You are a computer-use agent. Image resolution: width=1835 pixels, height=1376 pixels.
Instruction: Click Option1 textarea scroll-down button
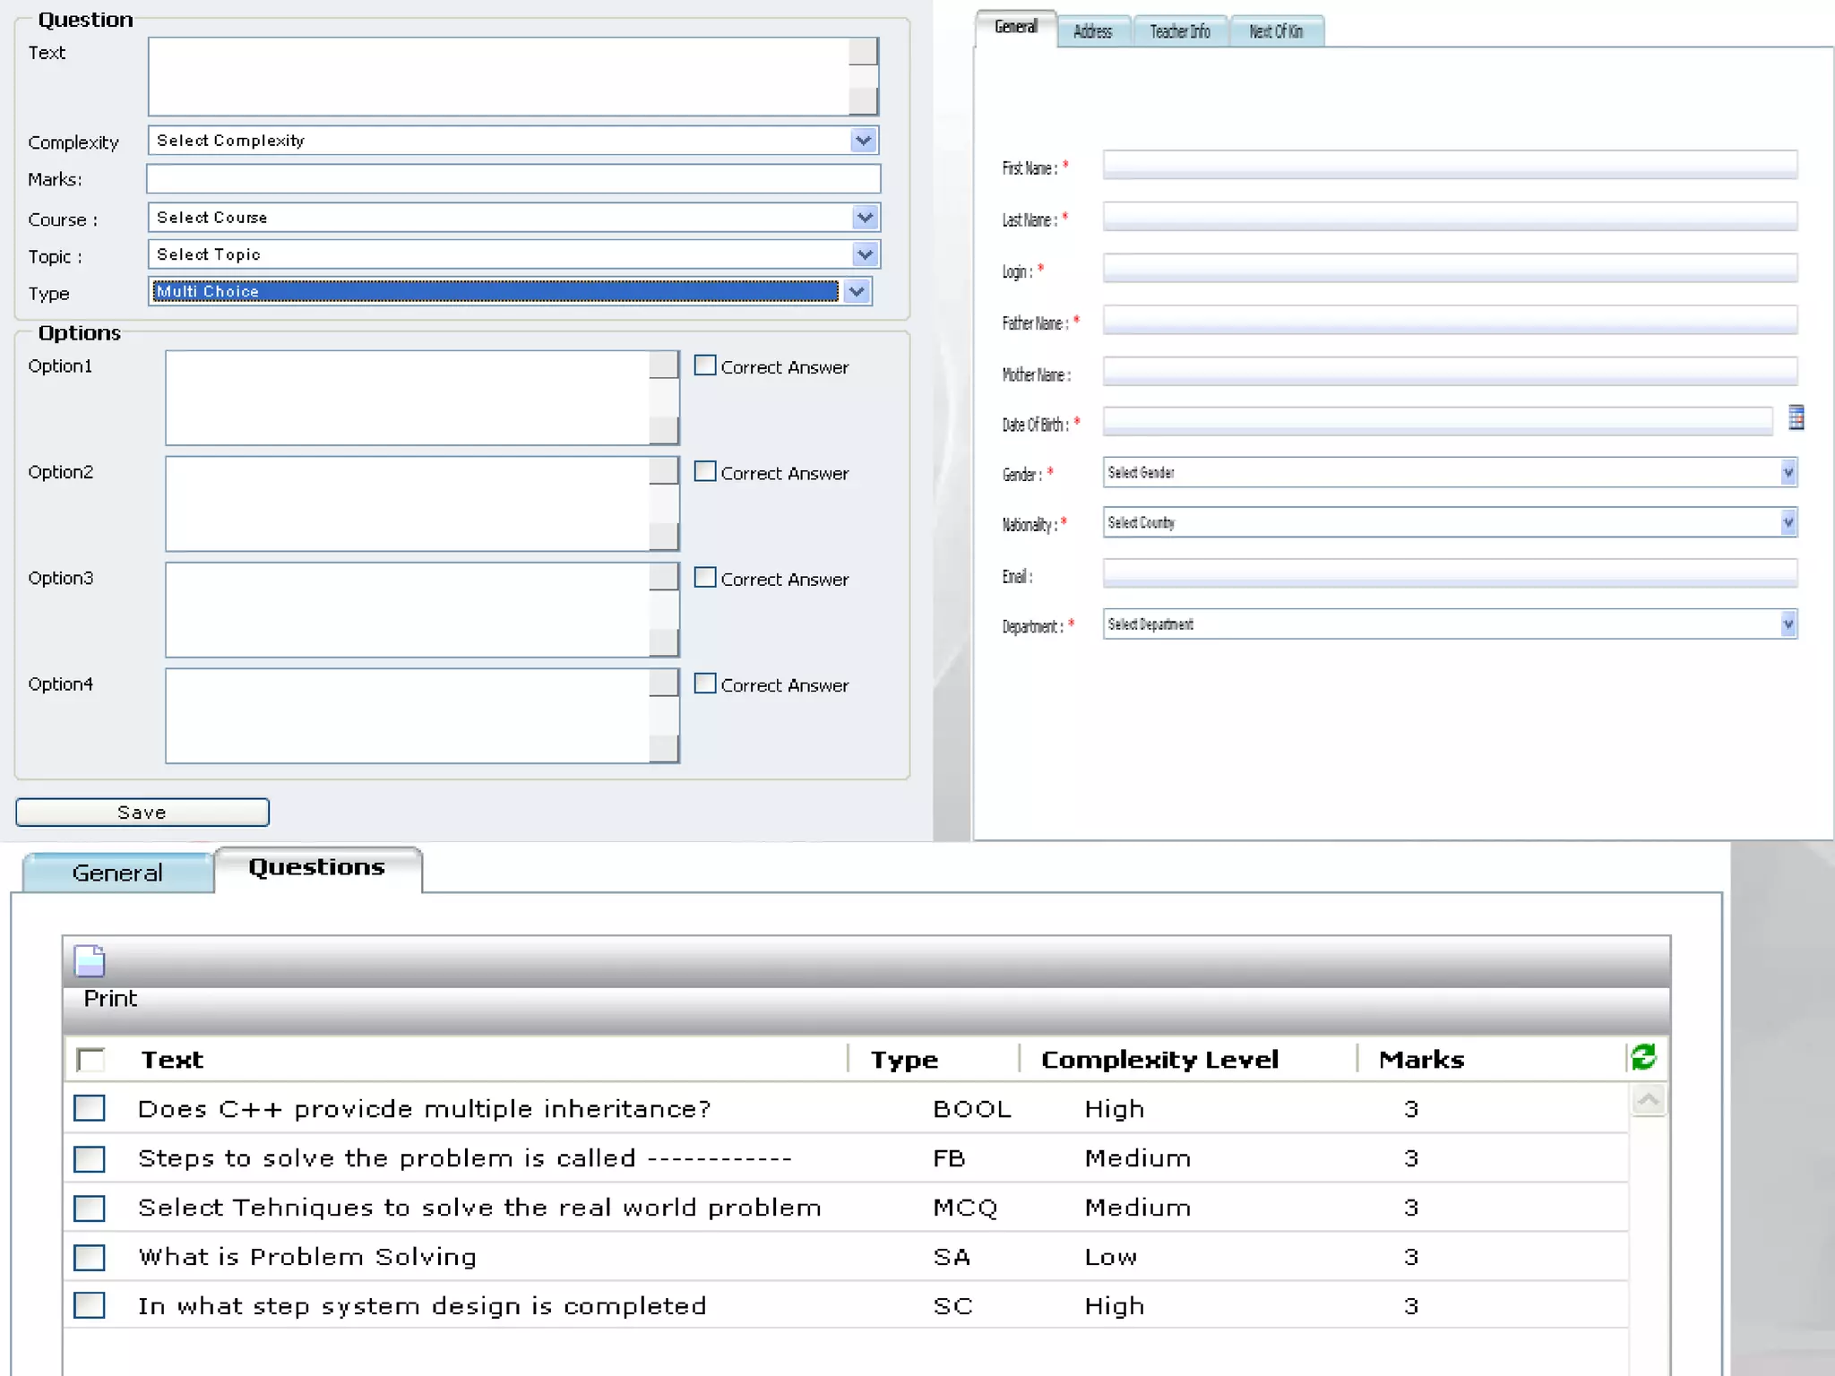point(664,431)
